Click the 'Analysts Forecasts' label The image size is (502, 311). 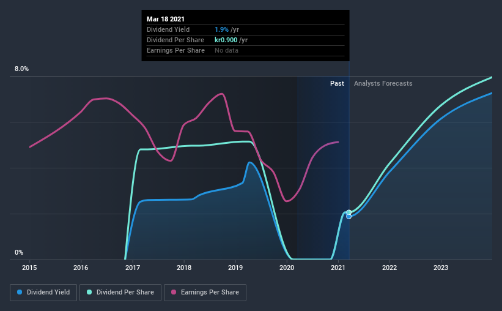coord(383,83)
